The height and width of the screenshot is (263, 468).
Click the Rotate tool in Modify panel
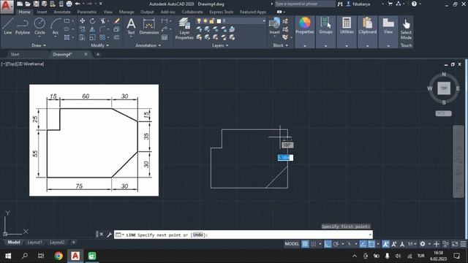(x=93, y=21)
